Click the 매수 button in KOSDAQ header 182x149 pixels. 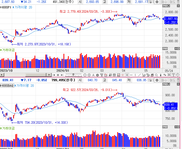click(164, 80)
